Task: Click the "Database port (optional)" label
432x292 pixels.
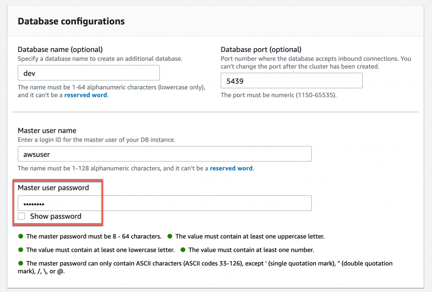Action: [x=261, y=50]
